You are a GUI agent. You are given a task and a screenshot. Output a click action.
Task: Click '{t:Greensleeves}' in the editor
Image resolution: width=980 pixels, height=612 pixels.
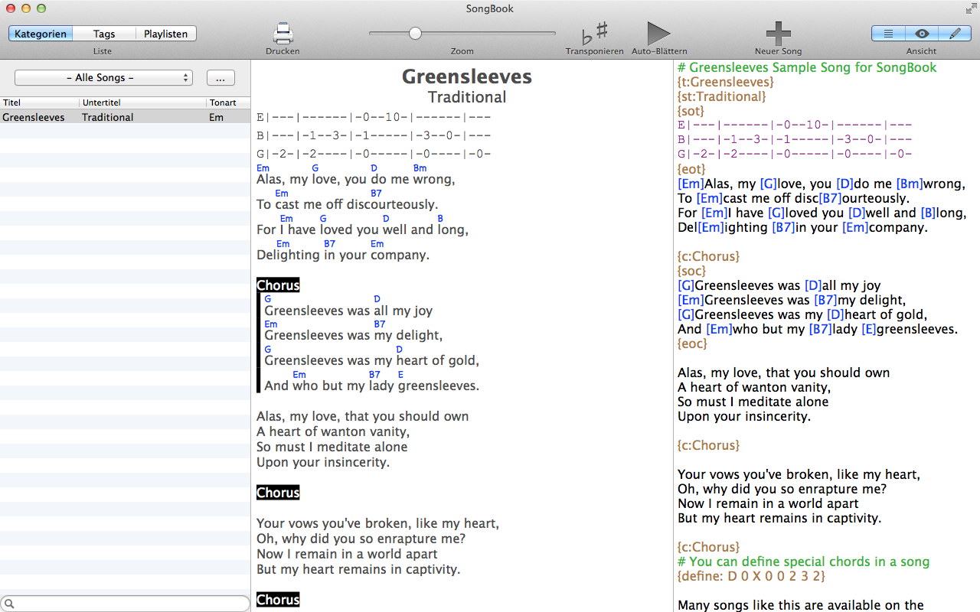pyautogui.click(x=726, y=82)
